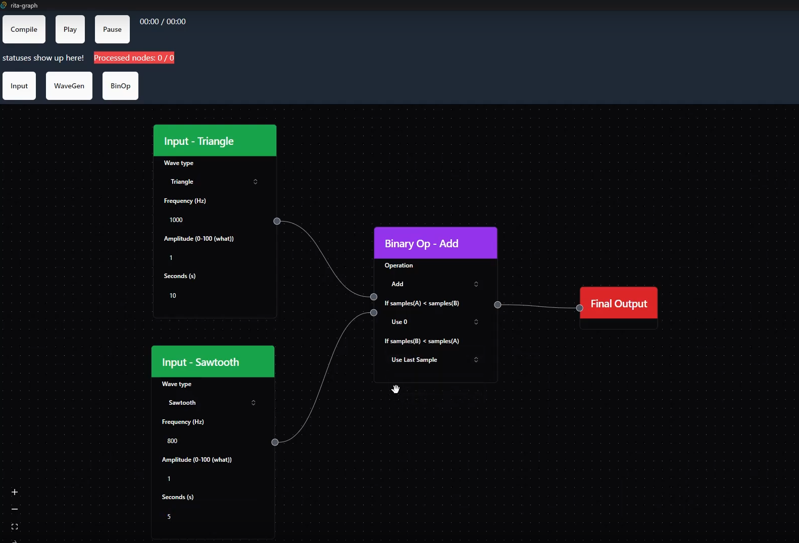
Task: Click the zoom out minus icon
Action: pos(15,509)
